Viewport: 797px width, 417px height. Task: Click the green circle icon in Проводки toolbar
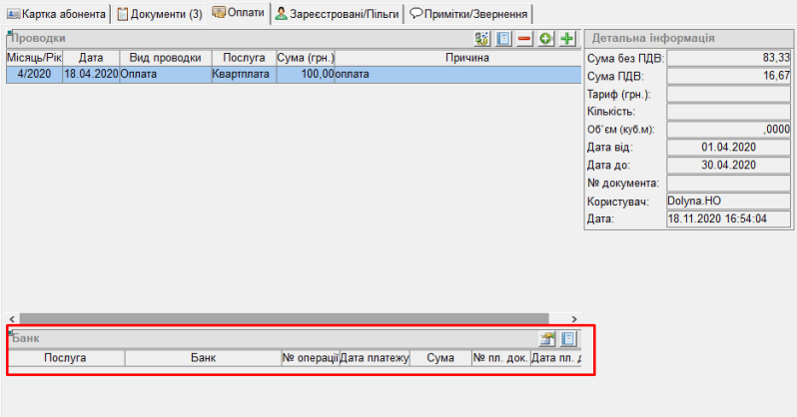546,39
